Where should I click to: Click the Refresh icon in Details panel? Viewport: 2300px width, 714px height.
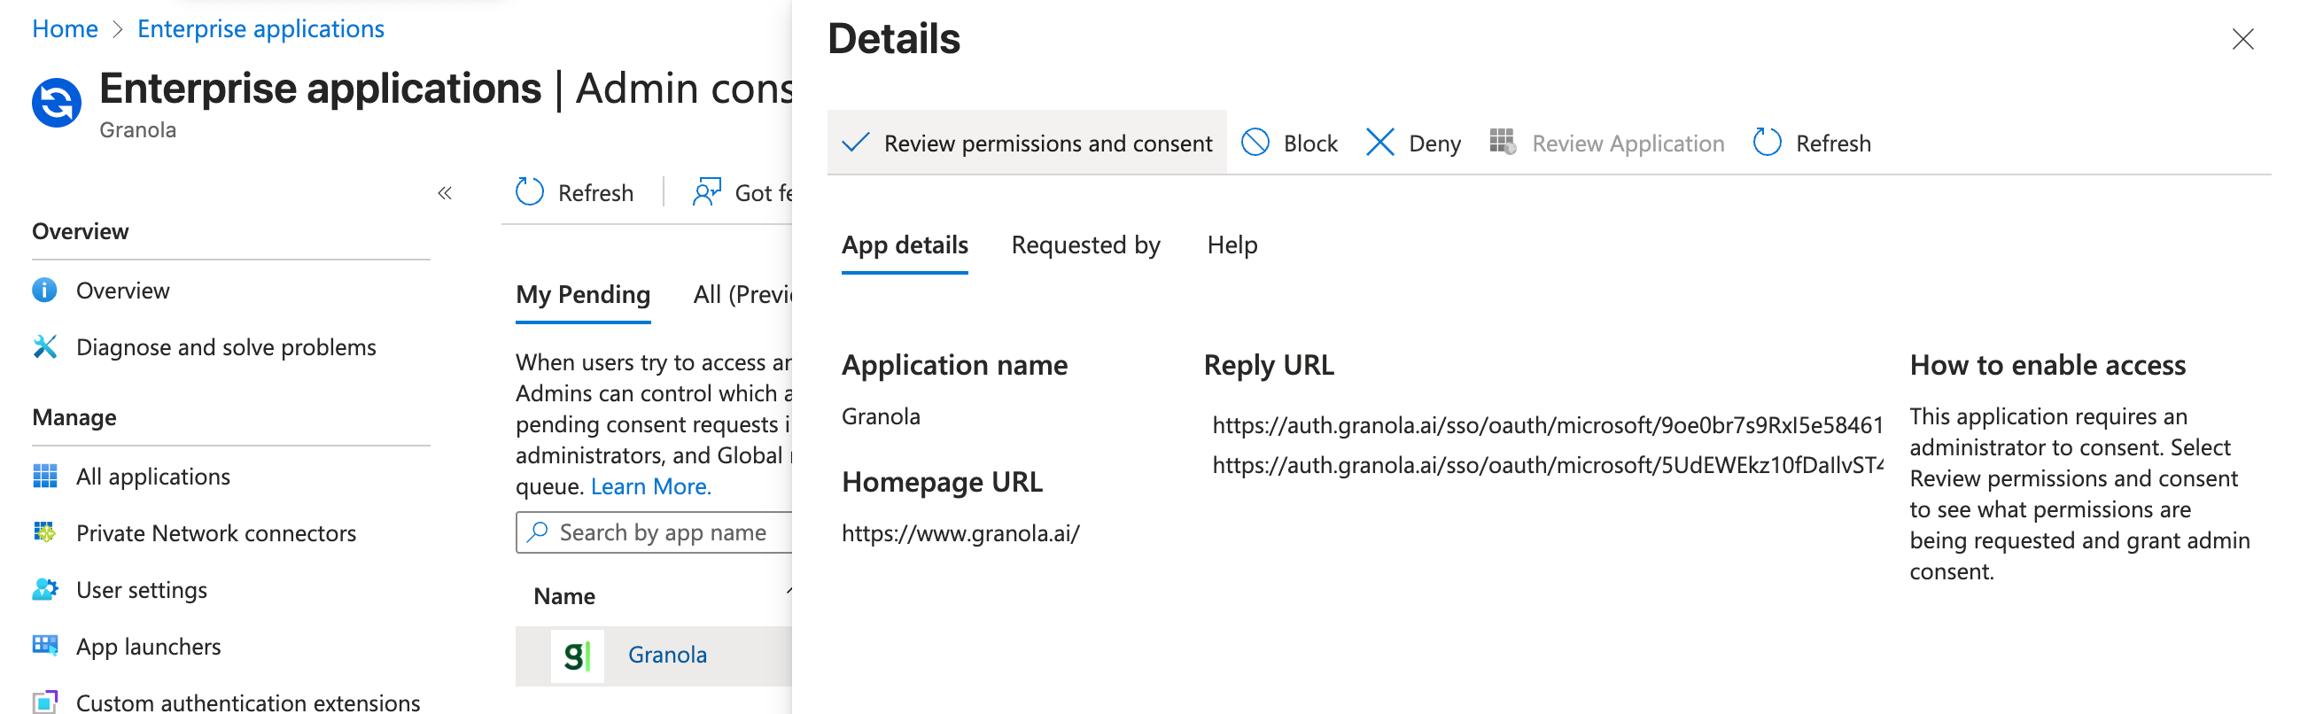tap(1766, 143)
